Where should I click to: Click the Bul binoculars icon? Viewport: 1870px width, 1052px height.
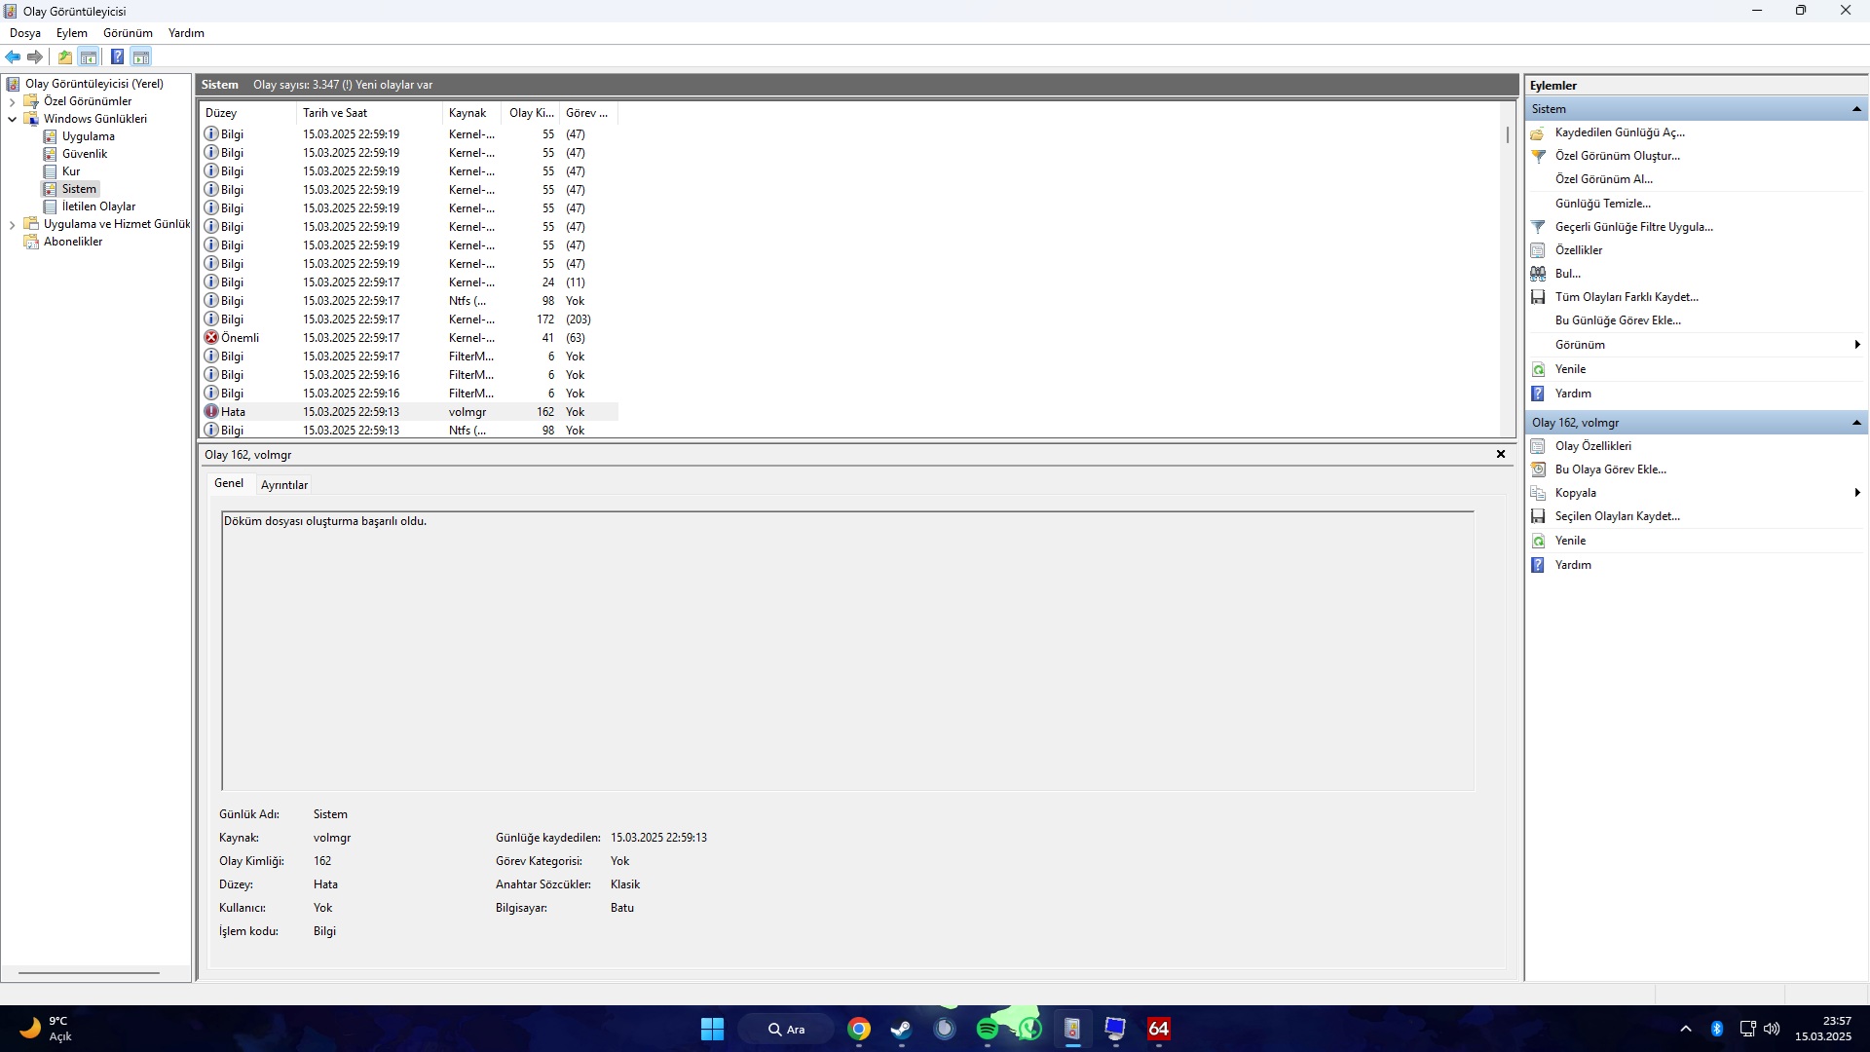click(x=1538, y=274)
